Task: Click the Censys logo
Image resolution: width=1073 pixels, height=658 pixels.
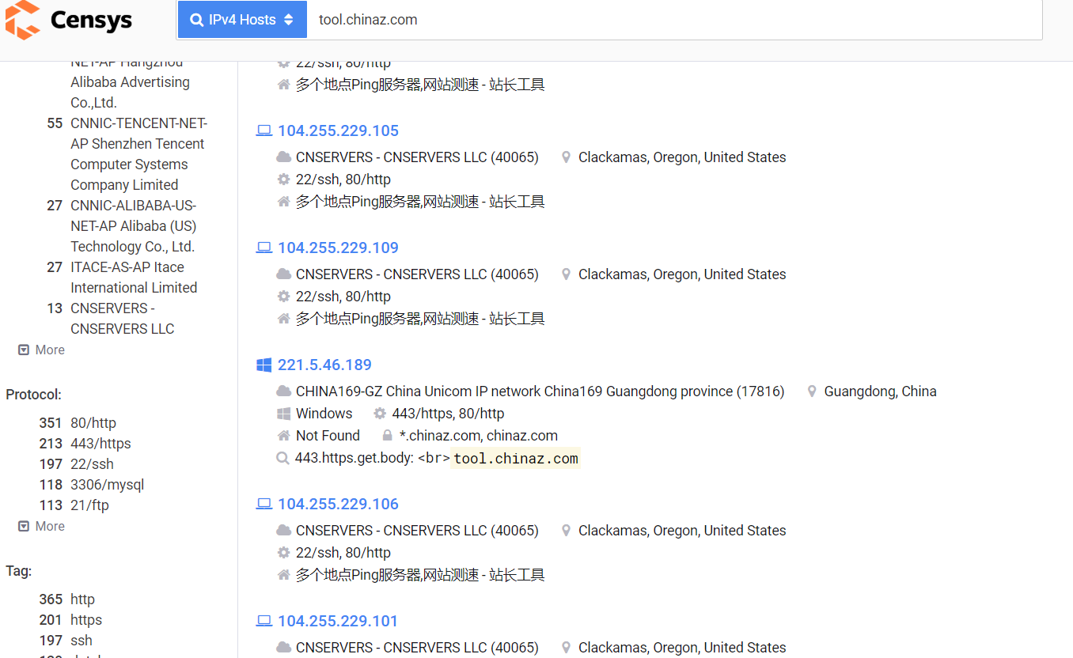Action: 69,20
